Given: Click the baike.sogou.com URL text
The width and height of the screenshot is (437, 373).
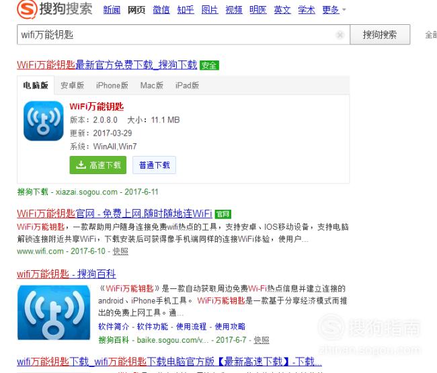Looking at the screenshot, I should click(173, 340).
